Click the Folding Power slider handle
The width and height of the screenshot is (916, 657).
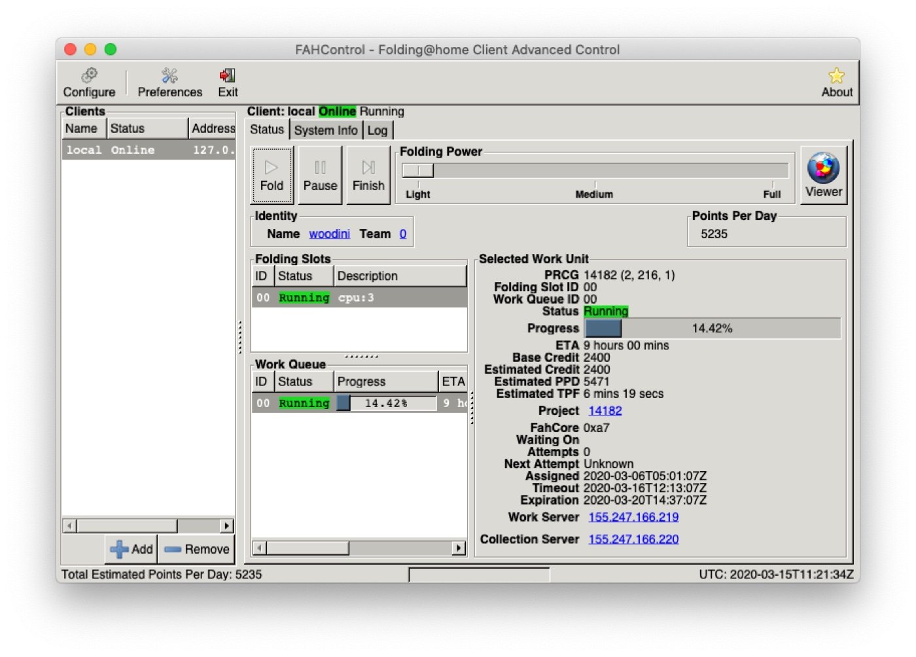coord(419,171)
